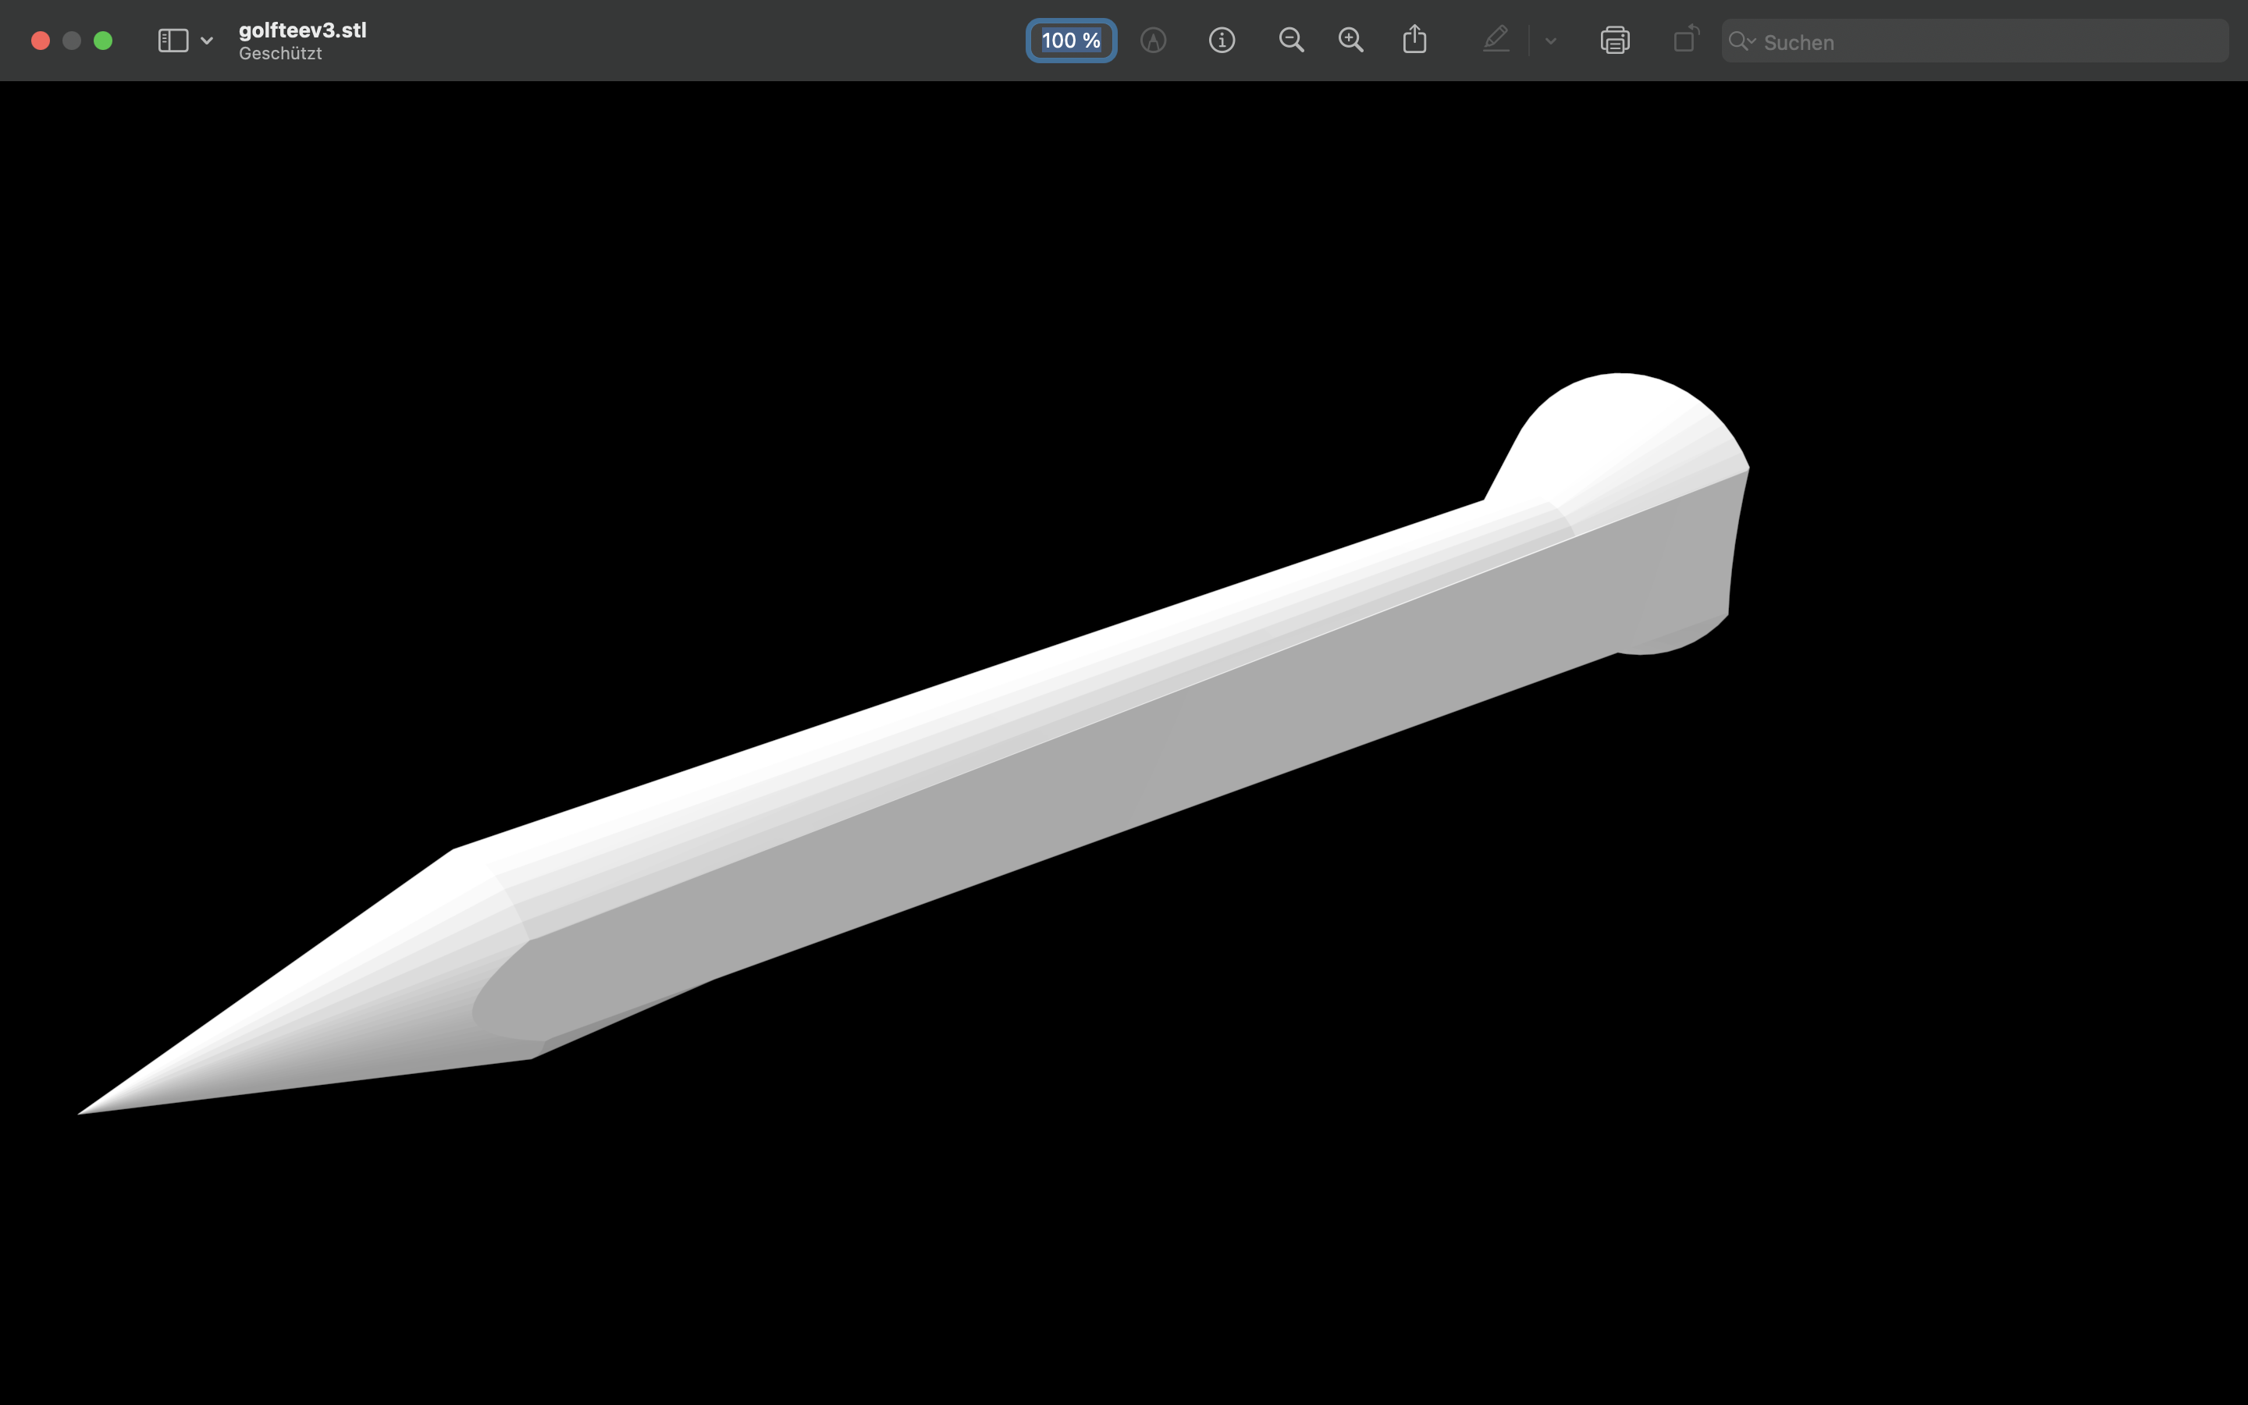Click the golfteev3.stl document title
The height and width of the screenshot is (1405, 2248).
[303, 30]
